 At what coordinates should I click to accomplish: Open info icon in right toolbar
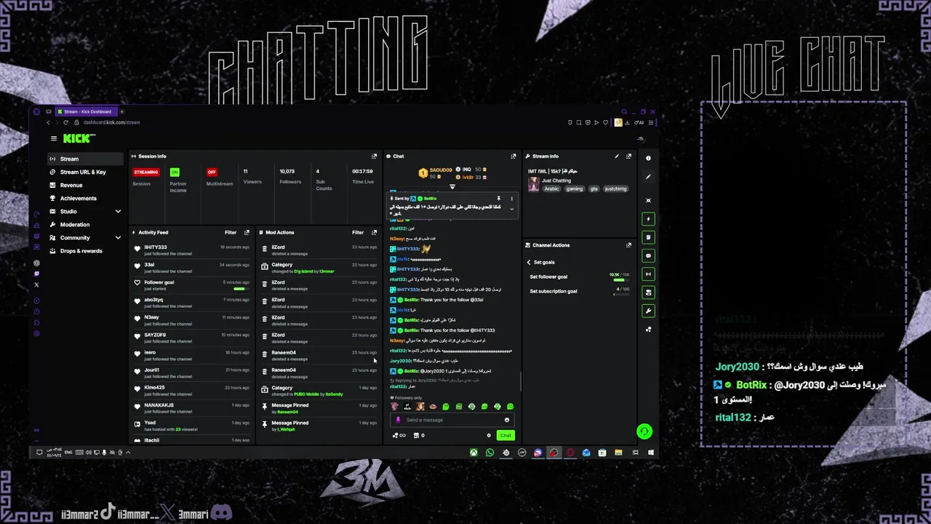(x=648, y=158)
